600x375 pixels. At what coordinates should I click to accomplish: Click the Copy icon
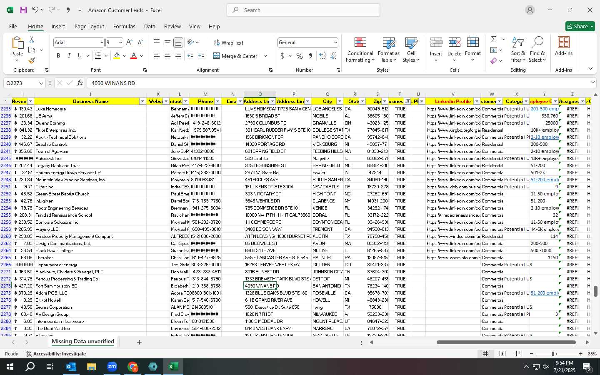click(x=32, y=50)
